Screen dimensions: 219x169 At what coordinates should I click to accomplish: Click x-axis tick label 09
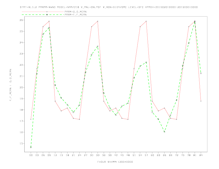49,155
